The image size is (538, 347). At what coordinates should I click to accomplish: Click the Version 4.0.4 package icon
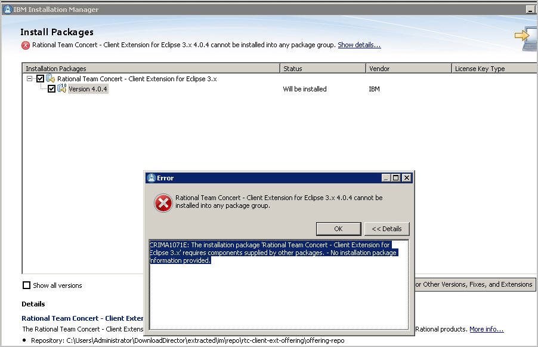click(x=62, y=88)
